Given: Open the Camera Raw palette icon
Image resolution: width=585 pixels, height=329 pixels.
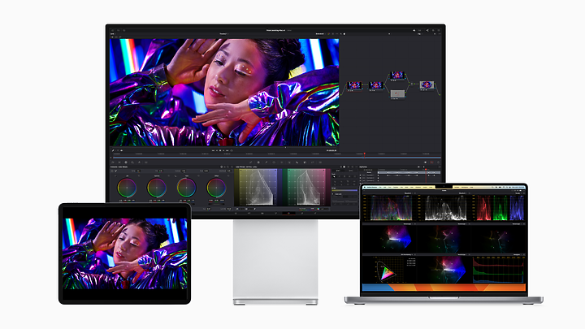Looking at the screenshot, I should [113, 162].
